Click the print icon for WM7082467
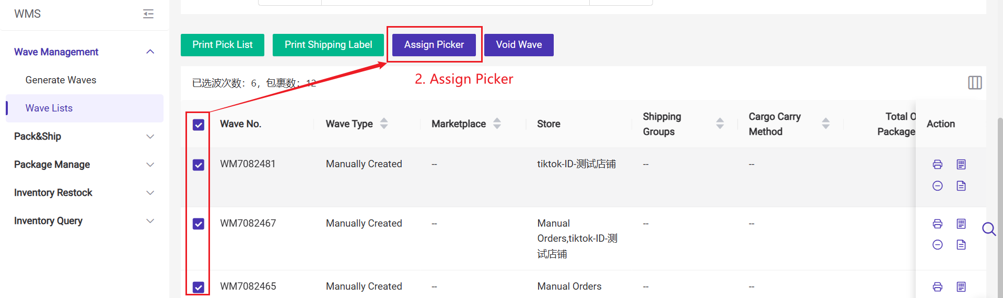The image size is (1003, 298). 938,224
